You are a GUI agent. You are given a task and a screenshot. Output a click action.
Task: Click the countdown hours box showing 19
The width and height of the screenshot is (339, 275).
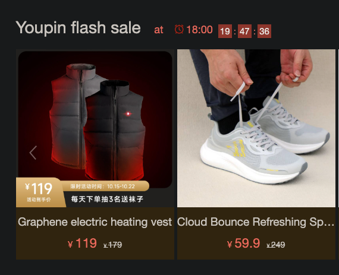(x=225, y=31)
